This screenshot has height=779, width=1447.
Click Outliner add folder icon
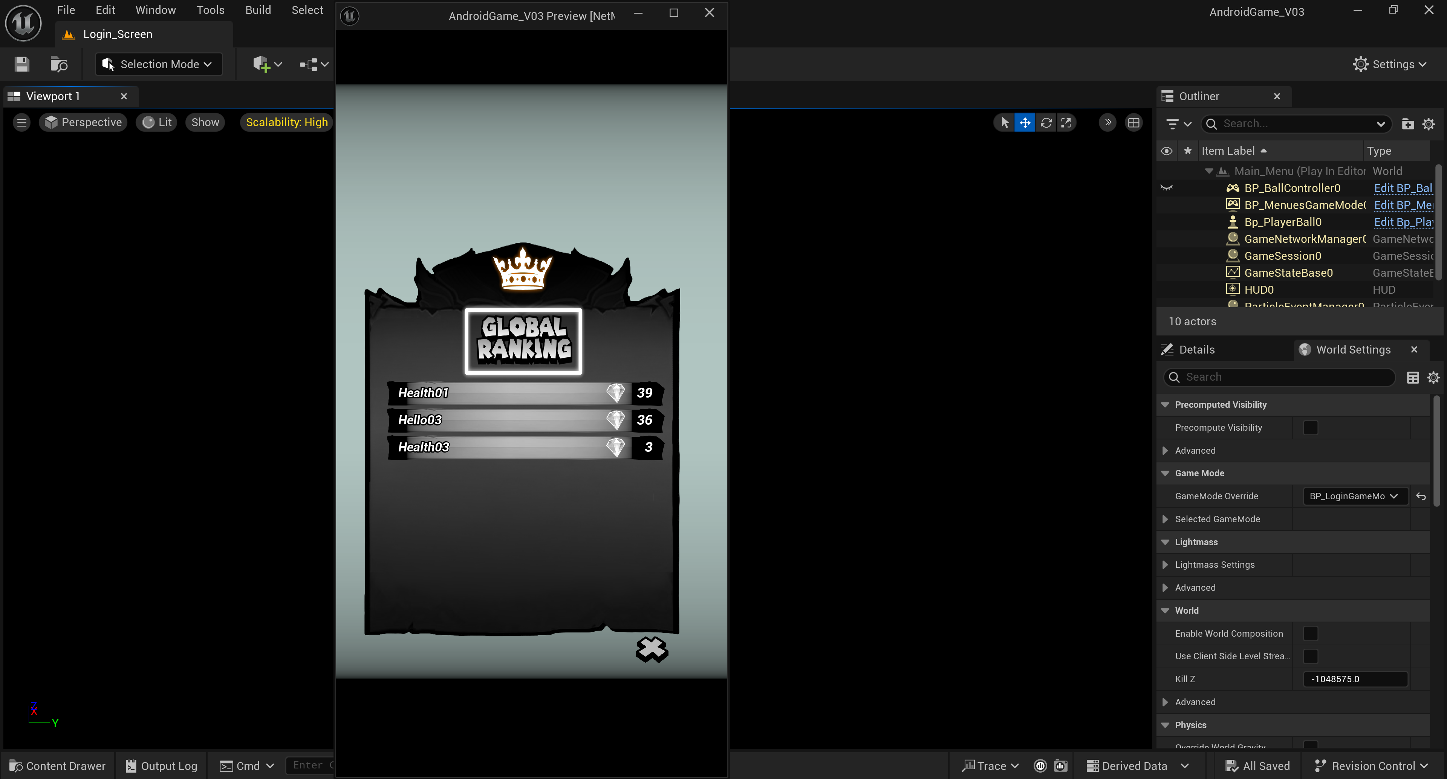(x=1408, y=123)
